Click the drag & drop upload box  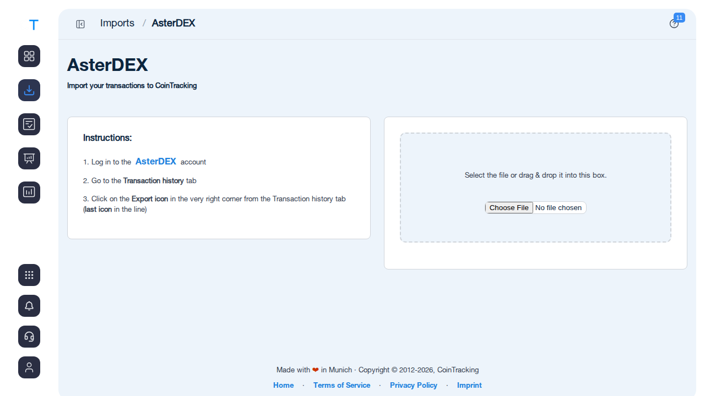pyautogui.click(x=535, y=188)
